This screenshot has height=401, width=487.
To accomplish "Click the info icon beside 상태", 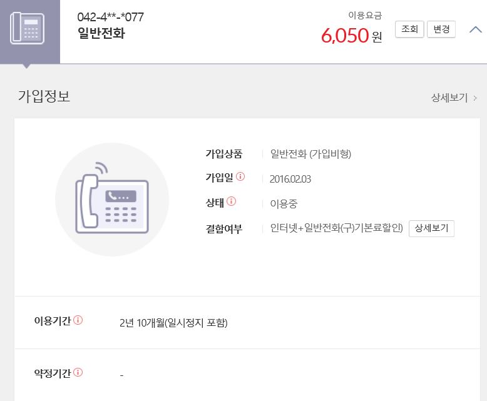I will tap(232, 201).
